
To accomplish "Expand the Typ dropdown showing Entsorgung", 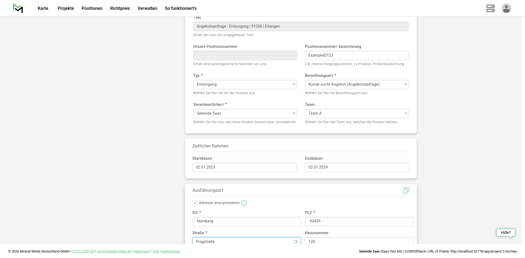I will pos(245,85).
